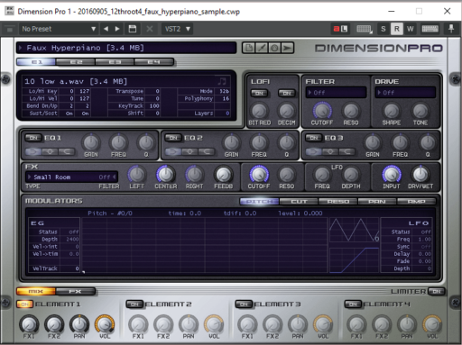This screenshot has height=345, width=462.
Task: Save the preset with the floppy disk icon
Action: [133, 29]
